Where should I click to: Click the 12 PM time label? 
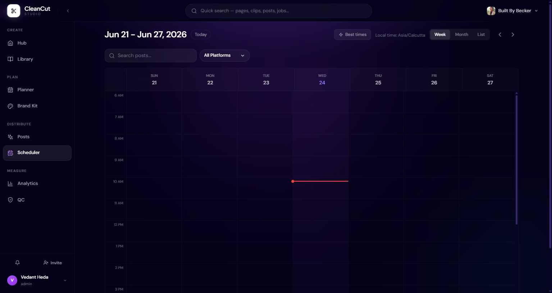click(x=118, y=225)
